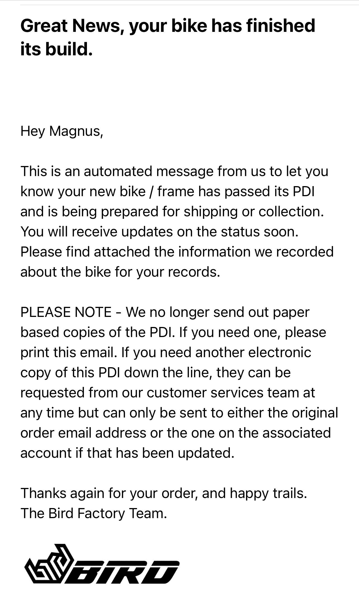
Task: Click 'copy of this PDI down the line' text
Action: [x=155, y=373]
